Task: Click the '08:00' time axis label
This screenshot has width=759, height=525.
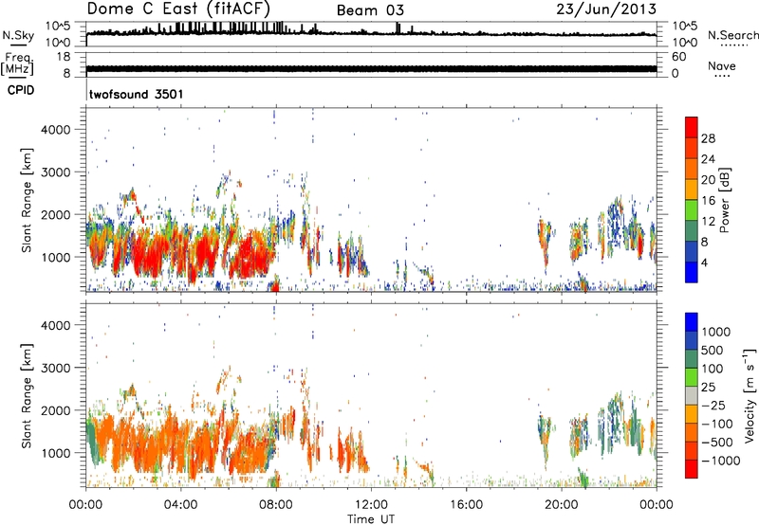Action: pos(275,505)
